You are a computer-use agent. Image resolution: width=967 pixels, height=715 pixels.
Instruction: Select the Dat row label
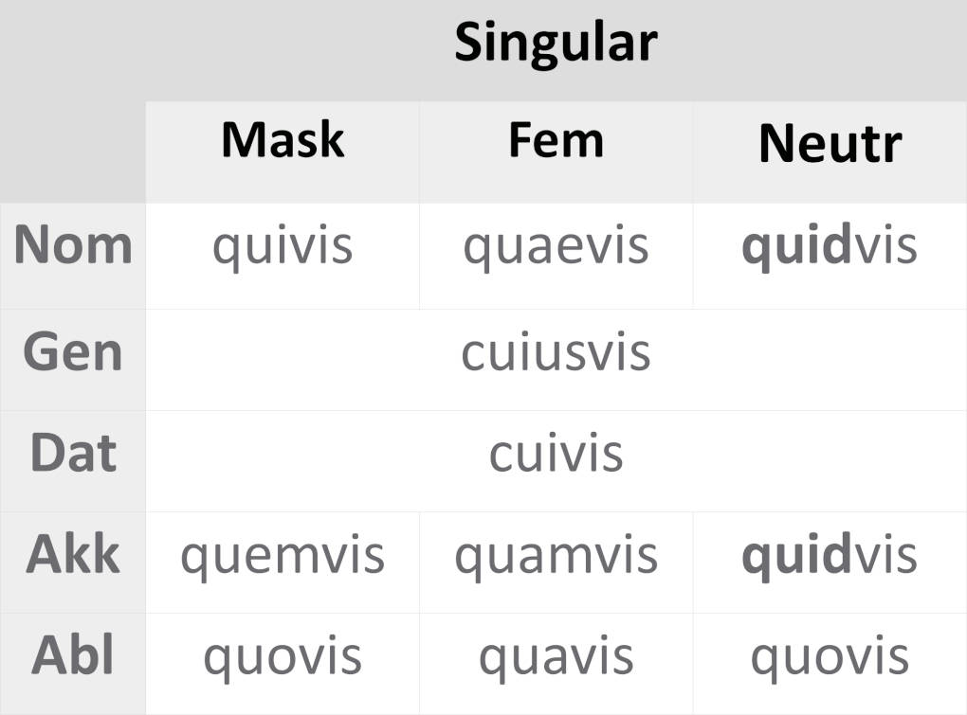73,453
